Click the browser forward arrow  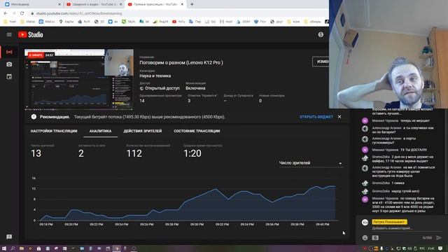pos(14,13)
